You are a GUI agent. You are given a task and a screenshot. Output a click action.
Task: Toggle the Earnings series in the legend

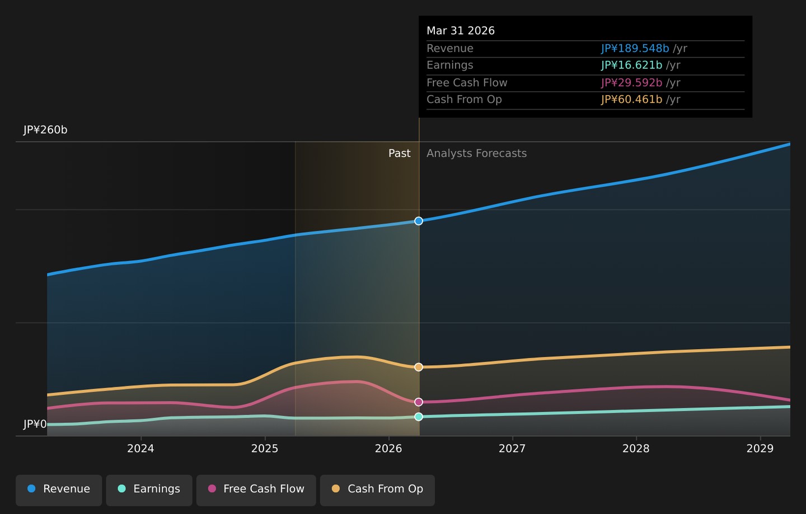[x=149, y=490]
